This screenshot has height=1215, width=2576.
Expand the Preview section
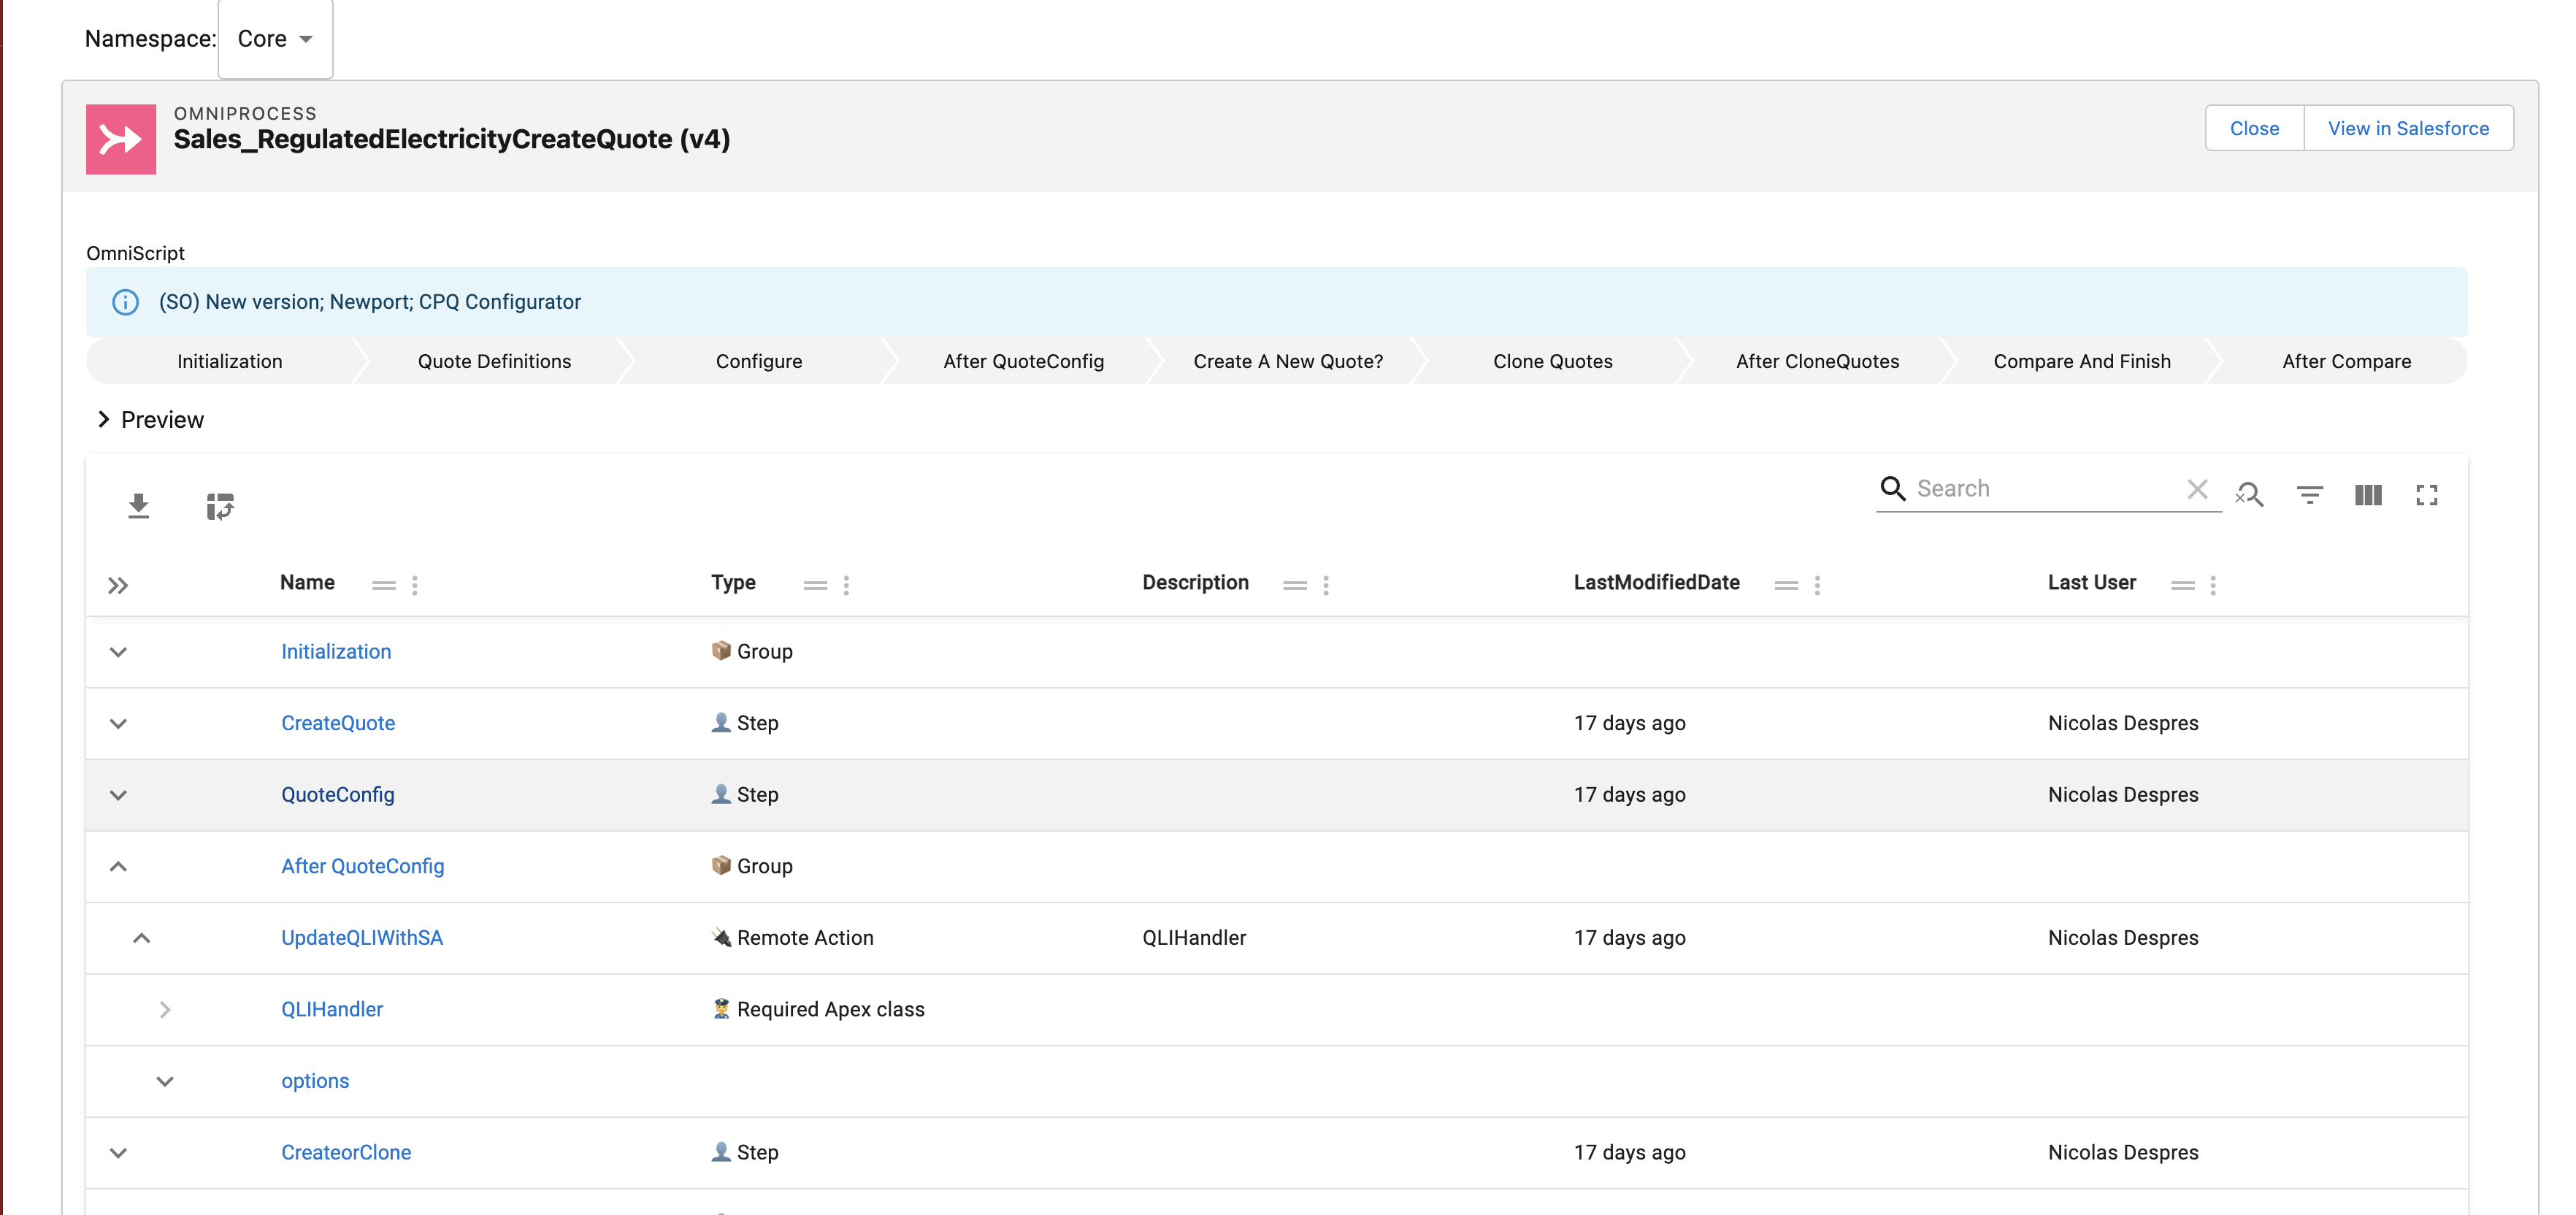103,419
